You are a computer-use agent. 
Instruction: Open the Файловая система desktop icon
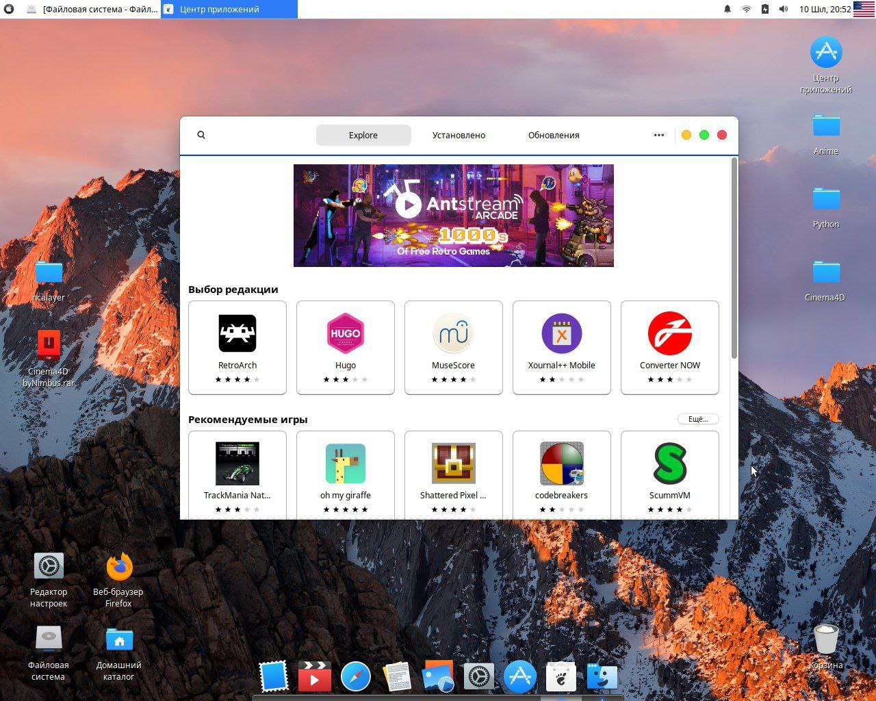point(49,652)
